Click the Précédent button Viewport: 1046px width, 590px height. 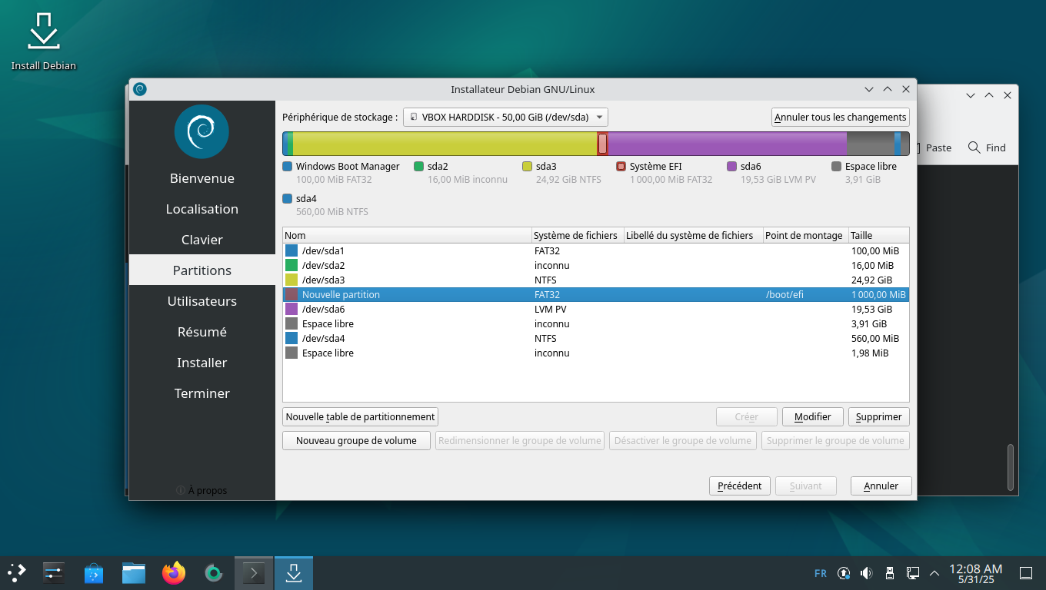point(739,486)
